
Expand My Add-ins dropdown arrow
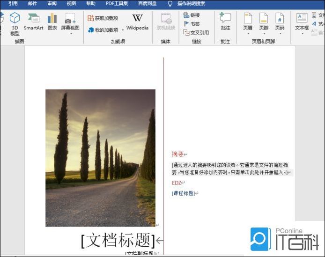(x=123, y=30)
